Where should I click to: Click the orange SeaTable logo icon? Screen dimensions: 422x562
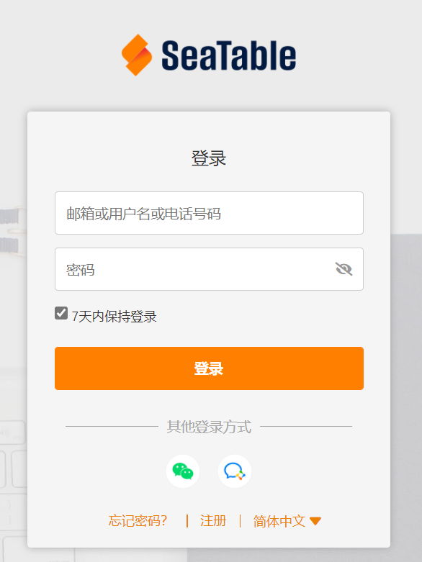point(137,55)
